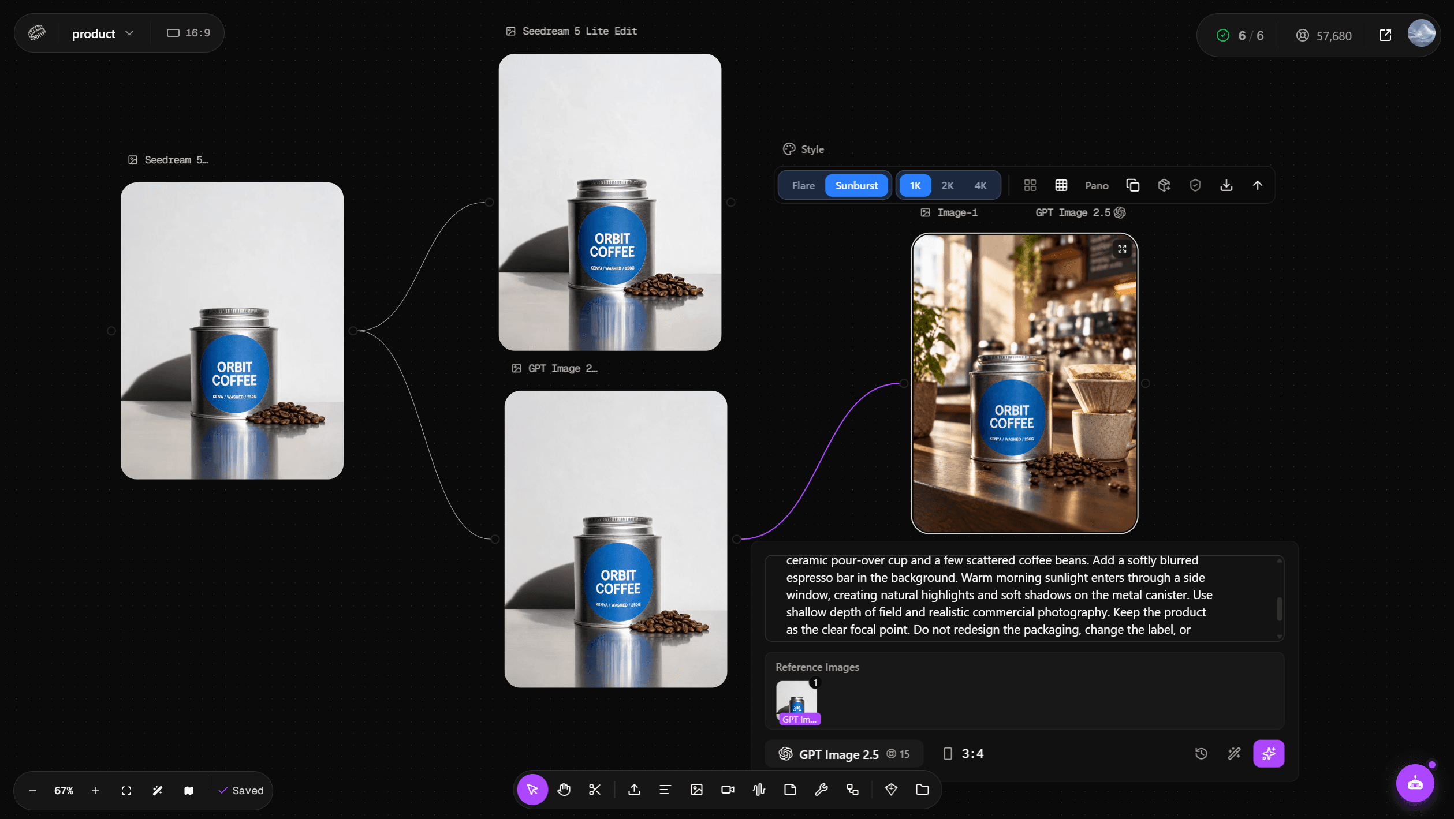1454x819 pixels.
Task: Click the purple generate button
Action: (x=1268, y=753)
